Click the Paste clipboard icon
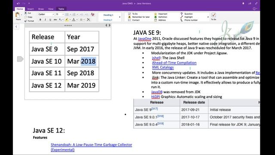Viewport: 275px width, 155px height. [x=18, y=15]
